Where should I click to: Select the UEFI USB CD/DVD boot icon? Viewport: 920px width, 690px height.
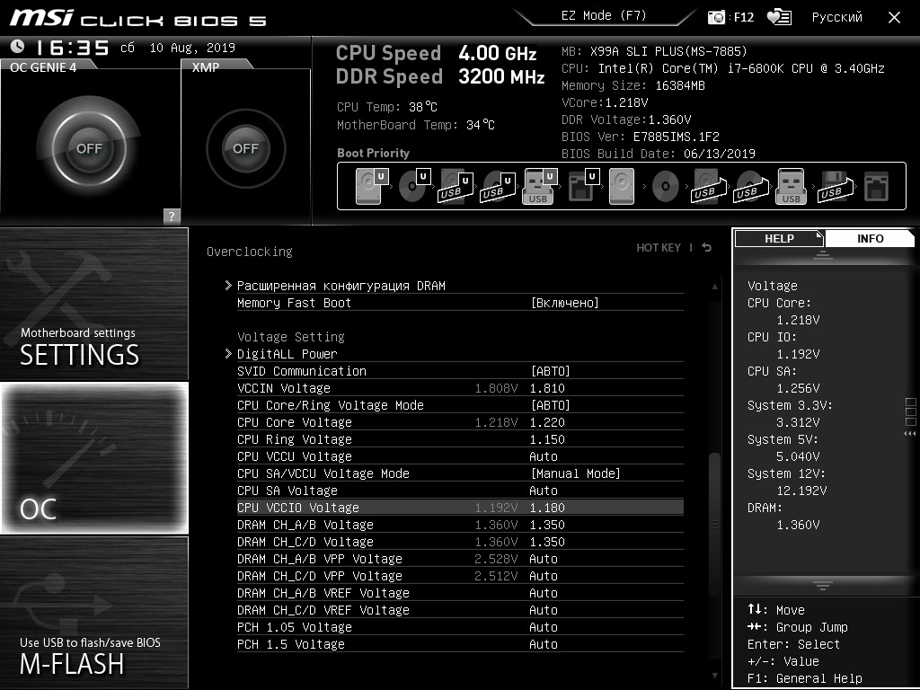pyautogui.click(x=498, y=186)
